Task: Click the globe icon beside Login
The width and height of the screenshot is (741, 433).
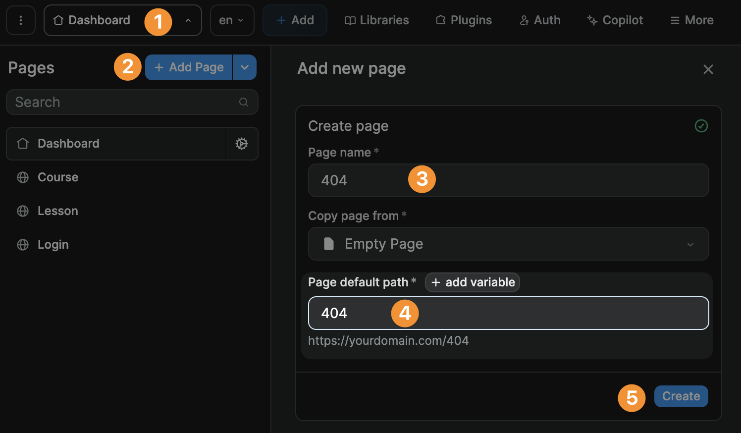Action: [x=23, y=245]
